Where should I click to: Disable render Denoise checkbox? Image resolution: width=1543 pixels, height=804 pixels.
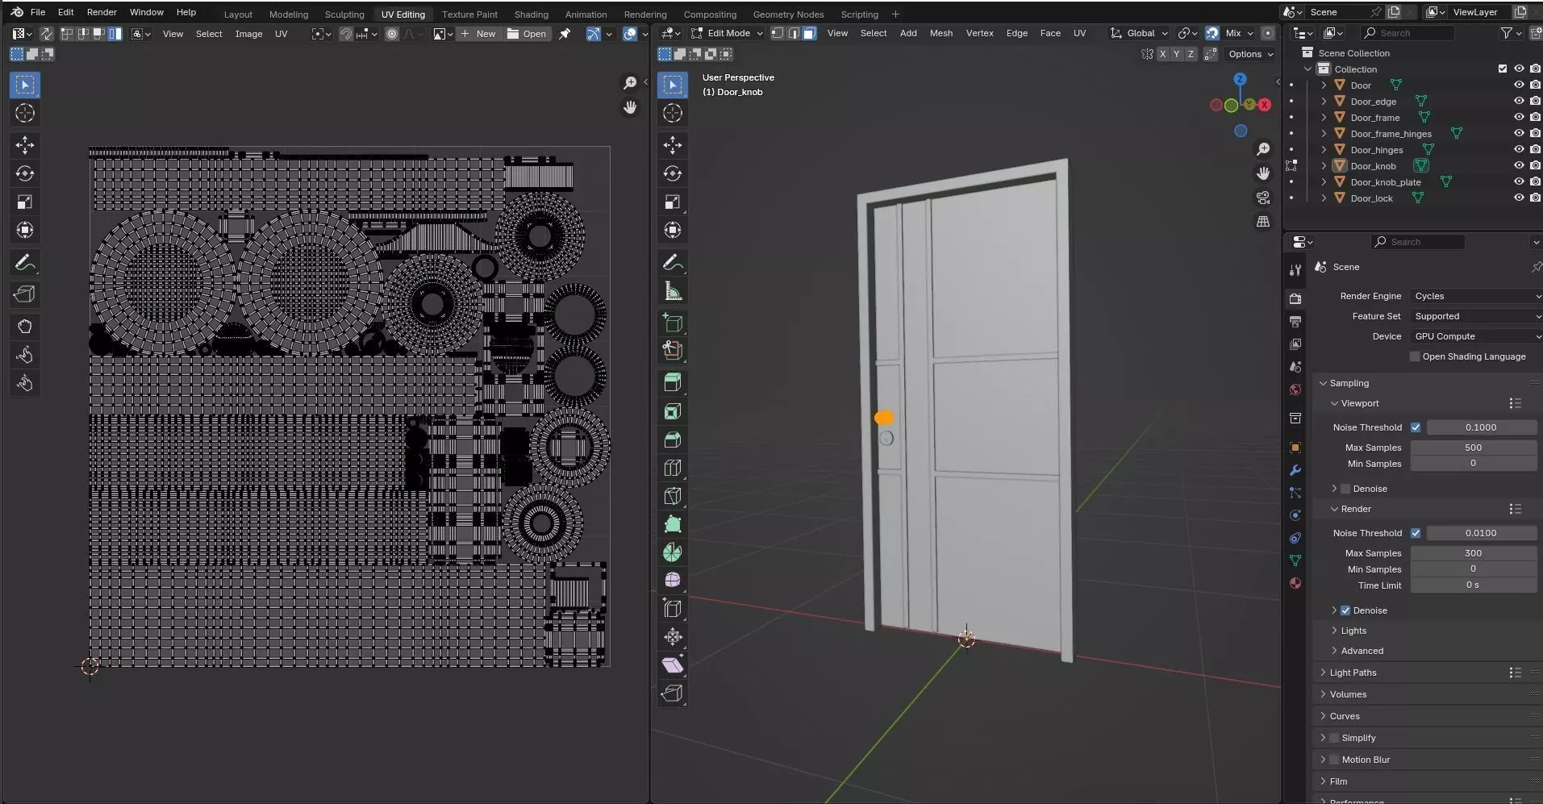point(1345,610)
